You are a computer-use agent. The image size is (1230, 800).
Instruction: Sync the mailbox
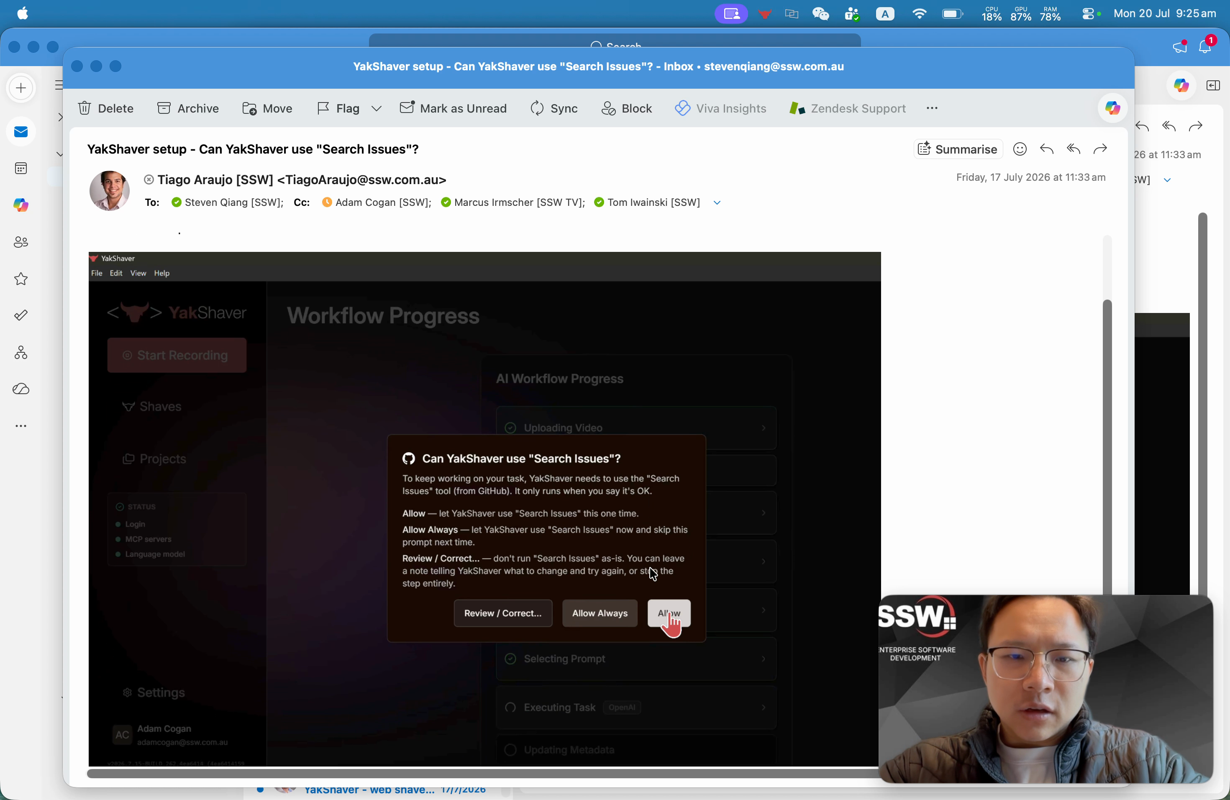pyautogui.click(x=554, y=108)
